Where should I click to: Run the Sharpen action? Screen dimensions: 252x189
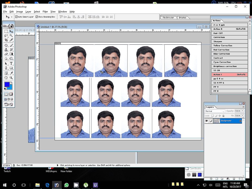coord(230,41)
